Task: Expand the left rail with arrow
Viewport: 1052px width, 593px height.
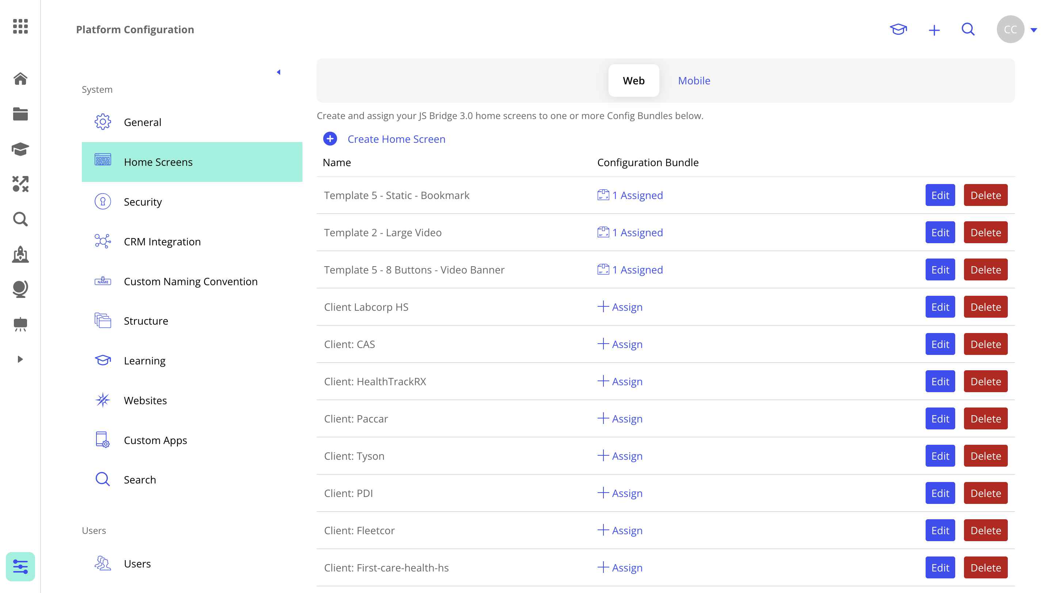Action: 20,359
